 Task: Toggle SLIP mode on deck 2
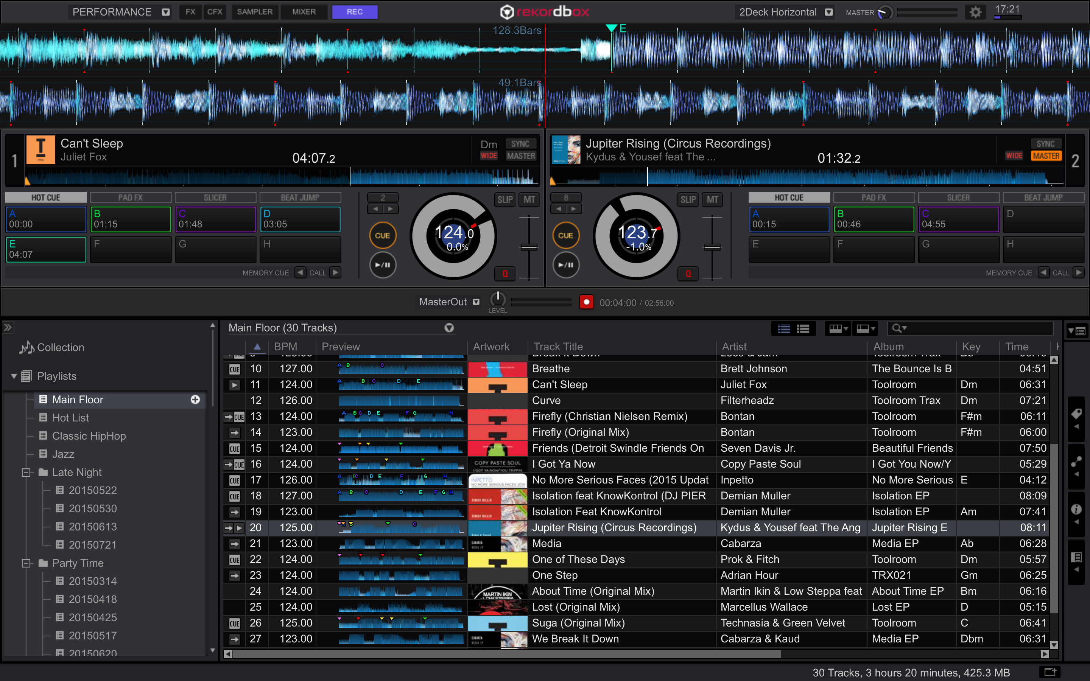pyautogui.click(x=688, y=200)
